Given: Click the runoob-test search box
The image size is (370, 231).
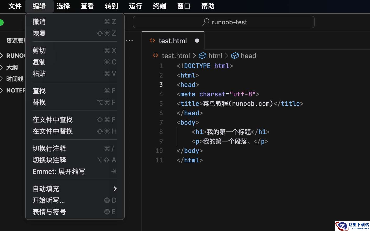Looking at the screenshot, I should (224, 22).
